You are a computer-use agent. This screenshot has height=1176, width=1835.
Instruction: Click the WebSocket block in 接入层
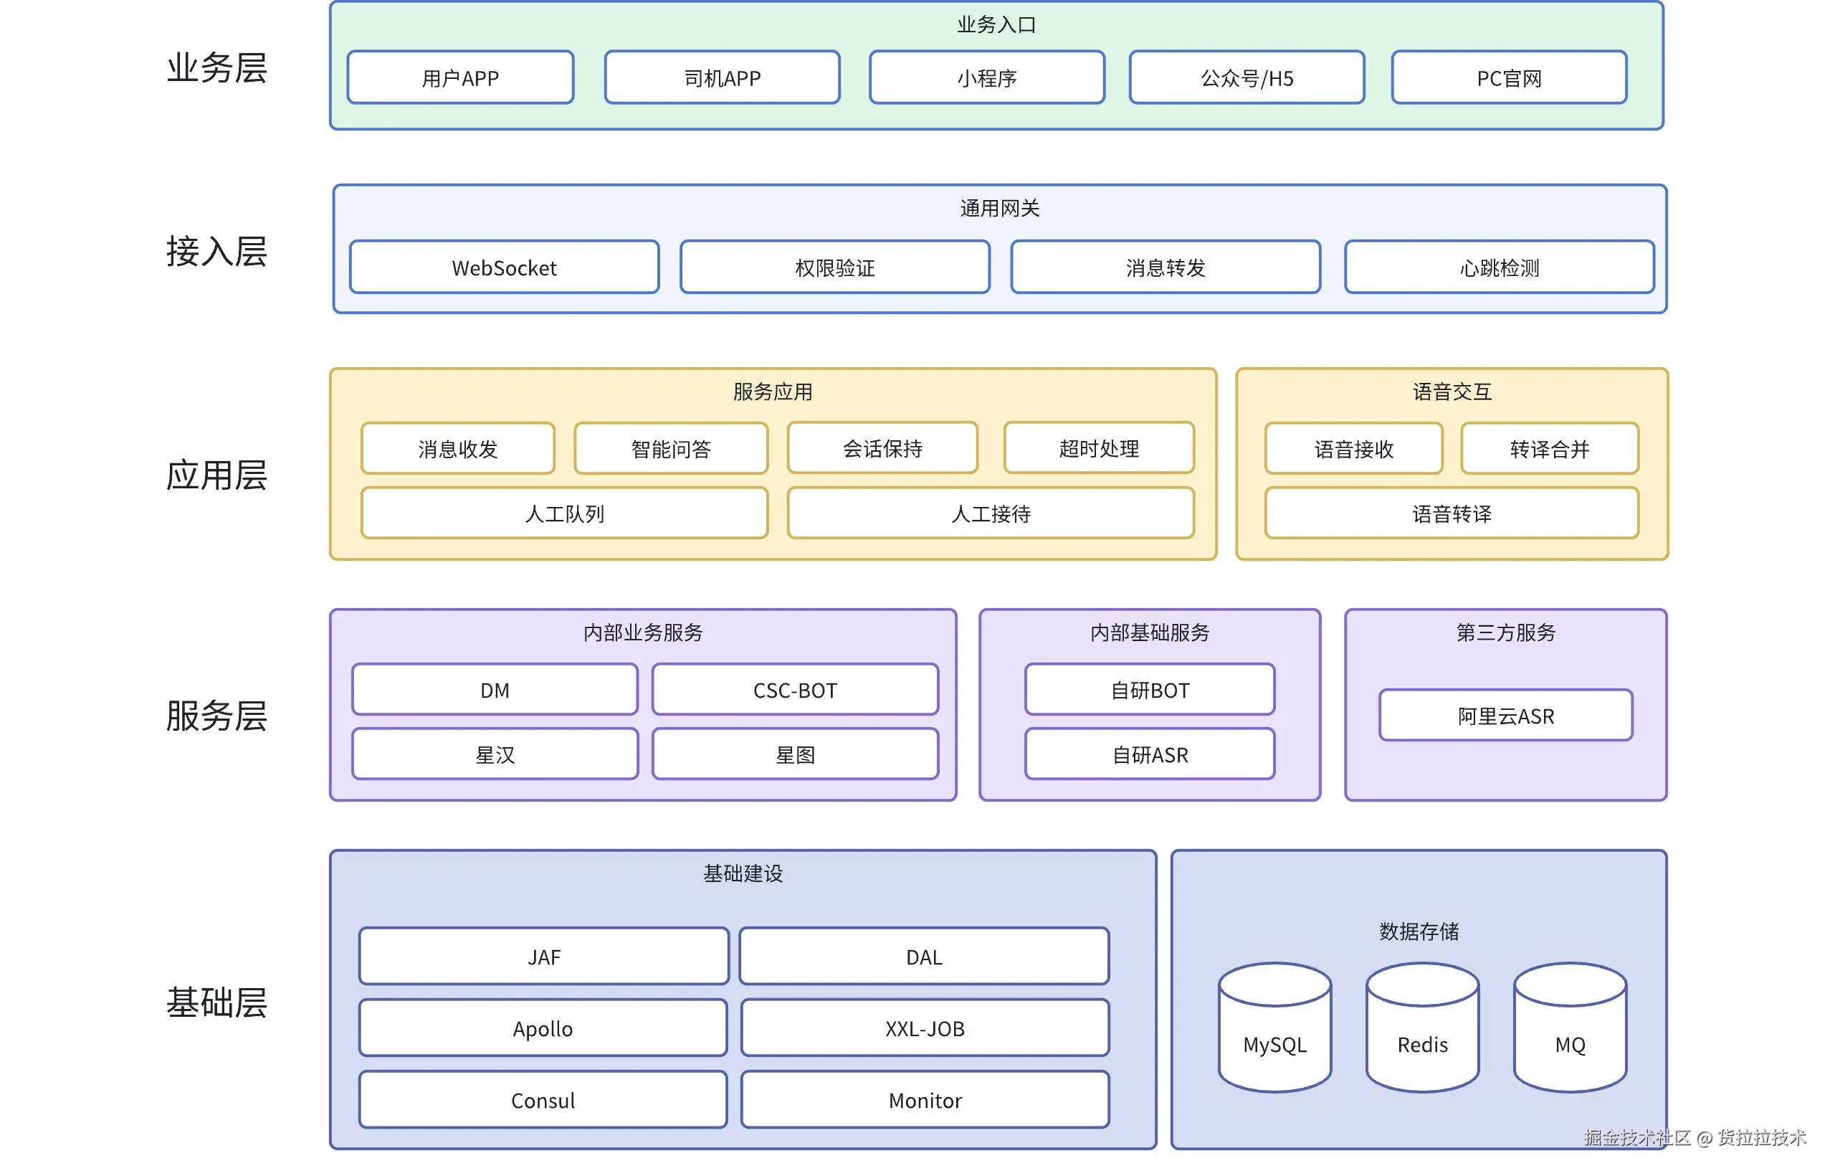pos(503,267)
